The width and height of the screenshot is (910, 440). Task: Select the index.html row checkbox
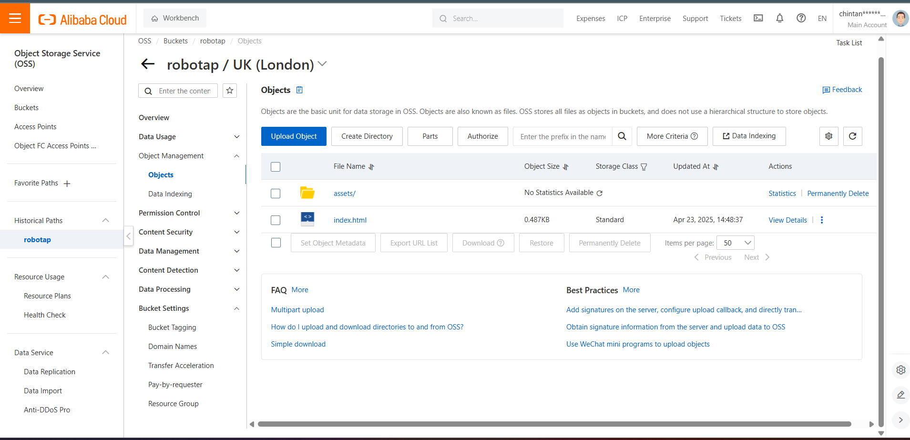click(276, 220)
